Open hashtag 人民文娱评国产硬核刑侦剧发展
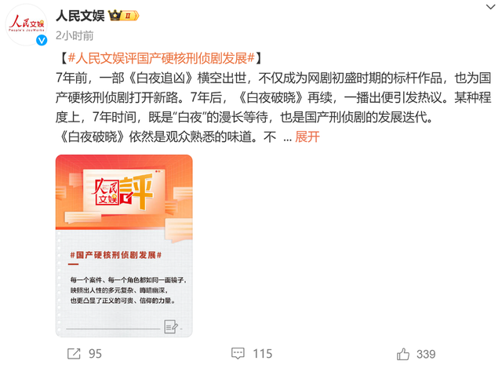 [162, 58]
